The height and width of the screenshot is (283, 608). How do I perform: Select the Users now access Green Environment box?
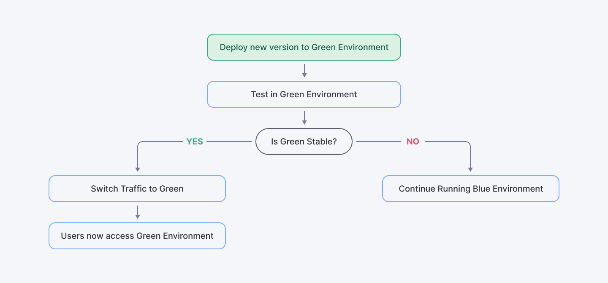click(137, 236)
